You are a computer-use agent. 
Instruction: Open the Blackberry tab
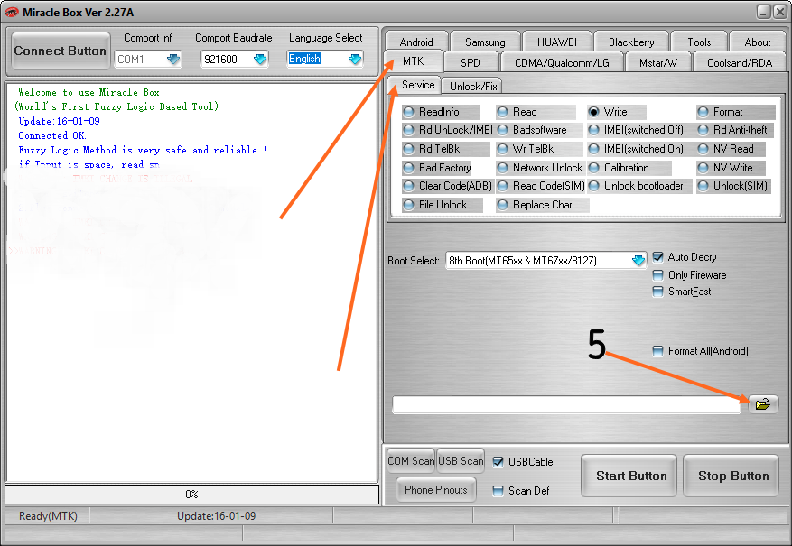pos(631,42)
